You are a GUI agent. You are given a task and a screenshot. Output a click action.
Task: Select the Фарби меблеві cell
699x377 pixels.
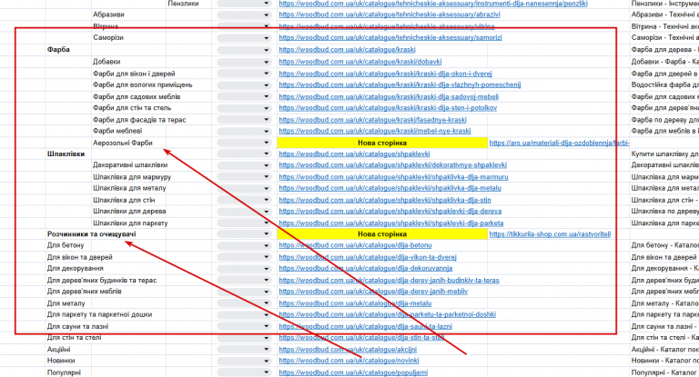point(117,131)
